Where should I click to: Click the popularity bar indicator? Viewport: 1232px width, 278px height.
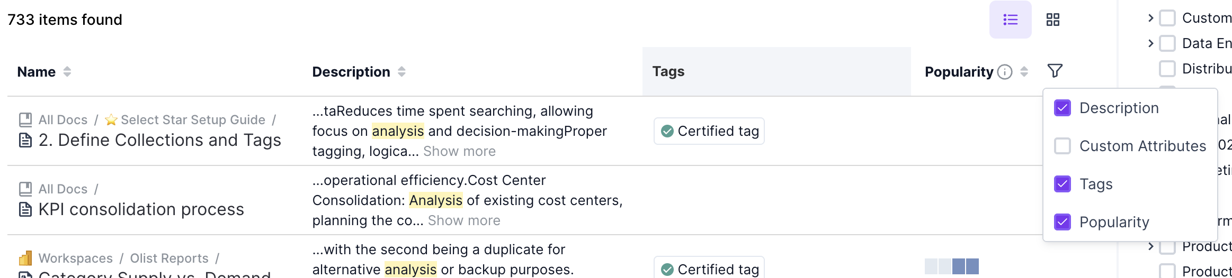click(x=951, y=266)
